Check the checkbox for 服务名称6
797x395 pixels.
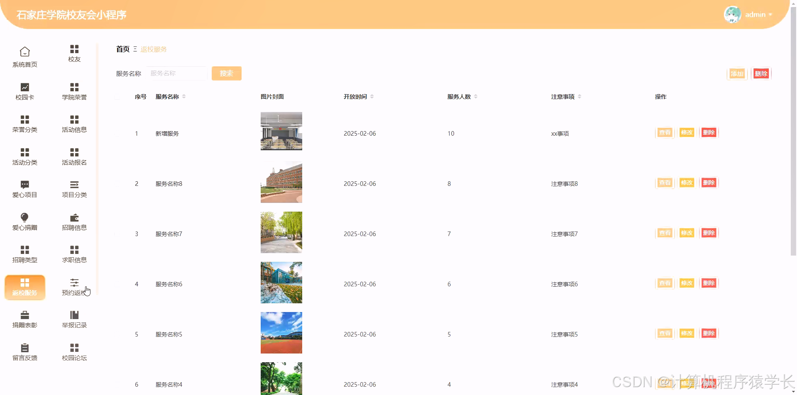(x=117, y=284)
